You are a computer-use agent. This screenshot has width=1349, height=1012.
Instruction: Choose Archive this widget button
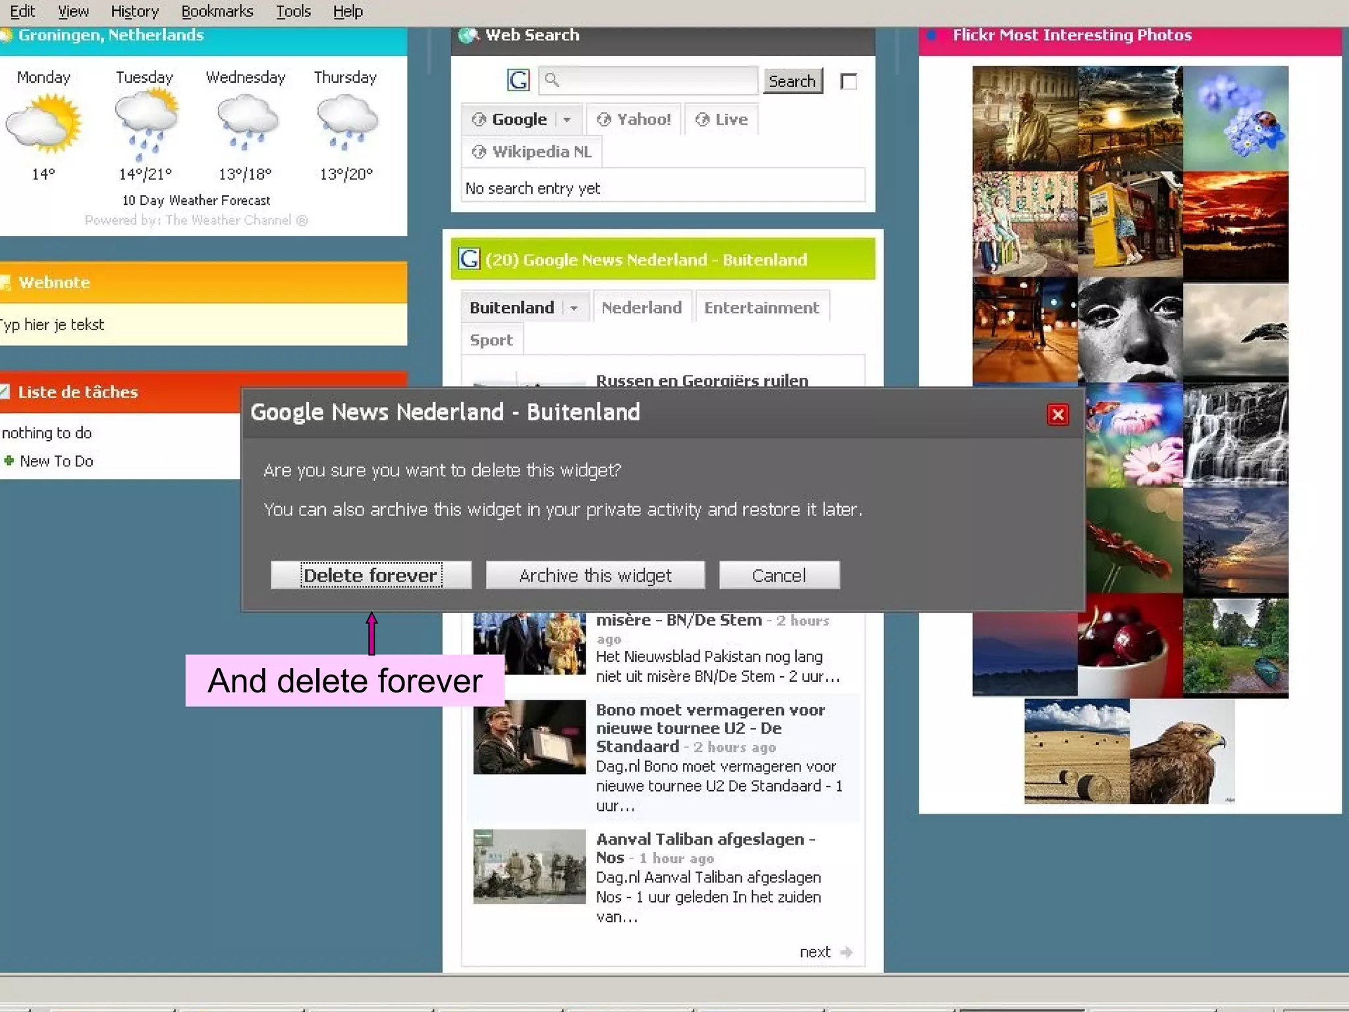(x=595, y=575)
